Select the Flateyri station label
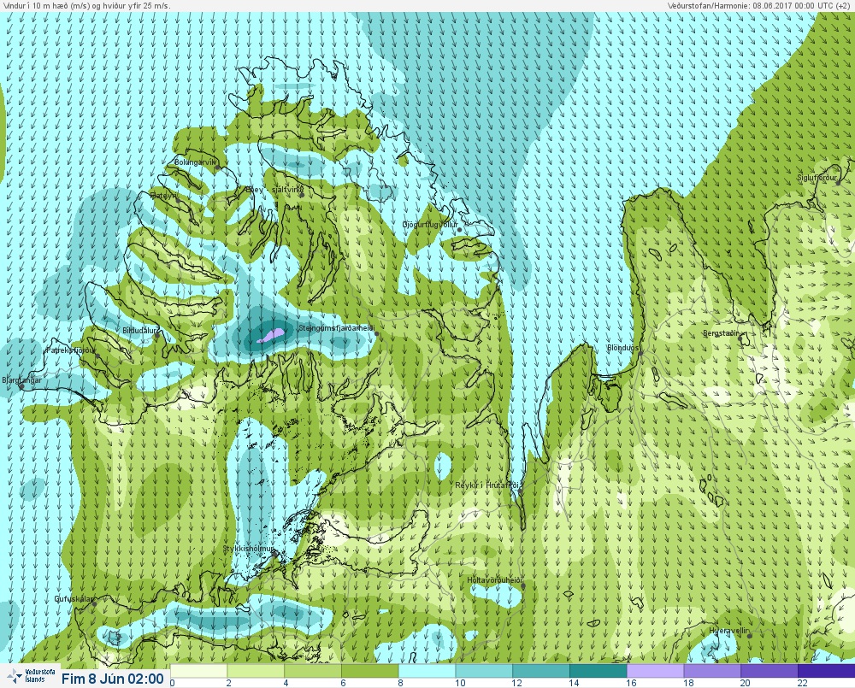 click(x=163, y=195)
